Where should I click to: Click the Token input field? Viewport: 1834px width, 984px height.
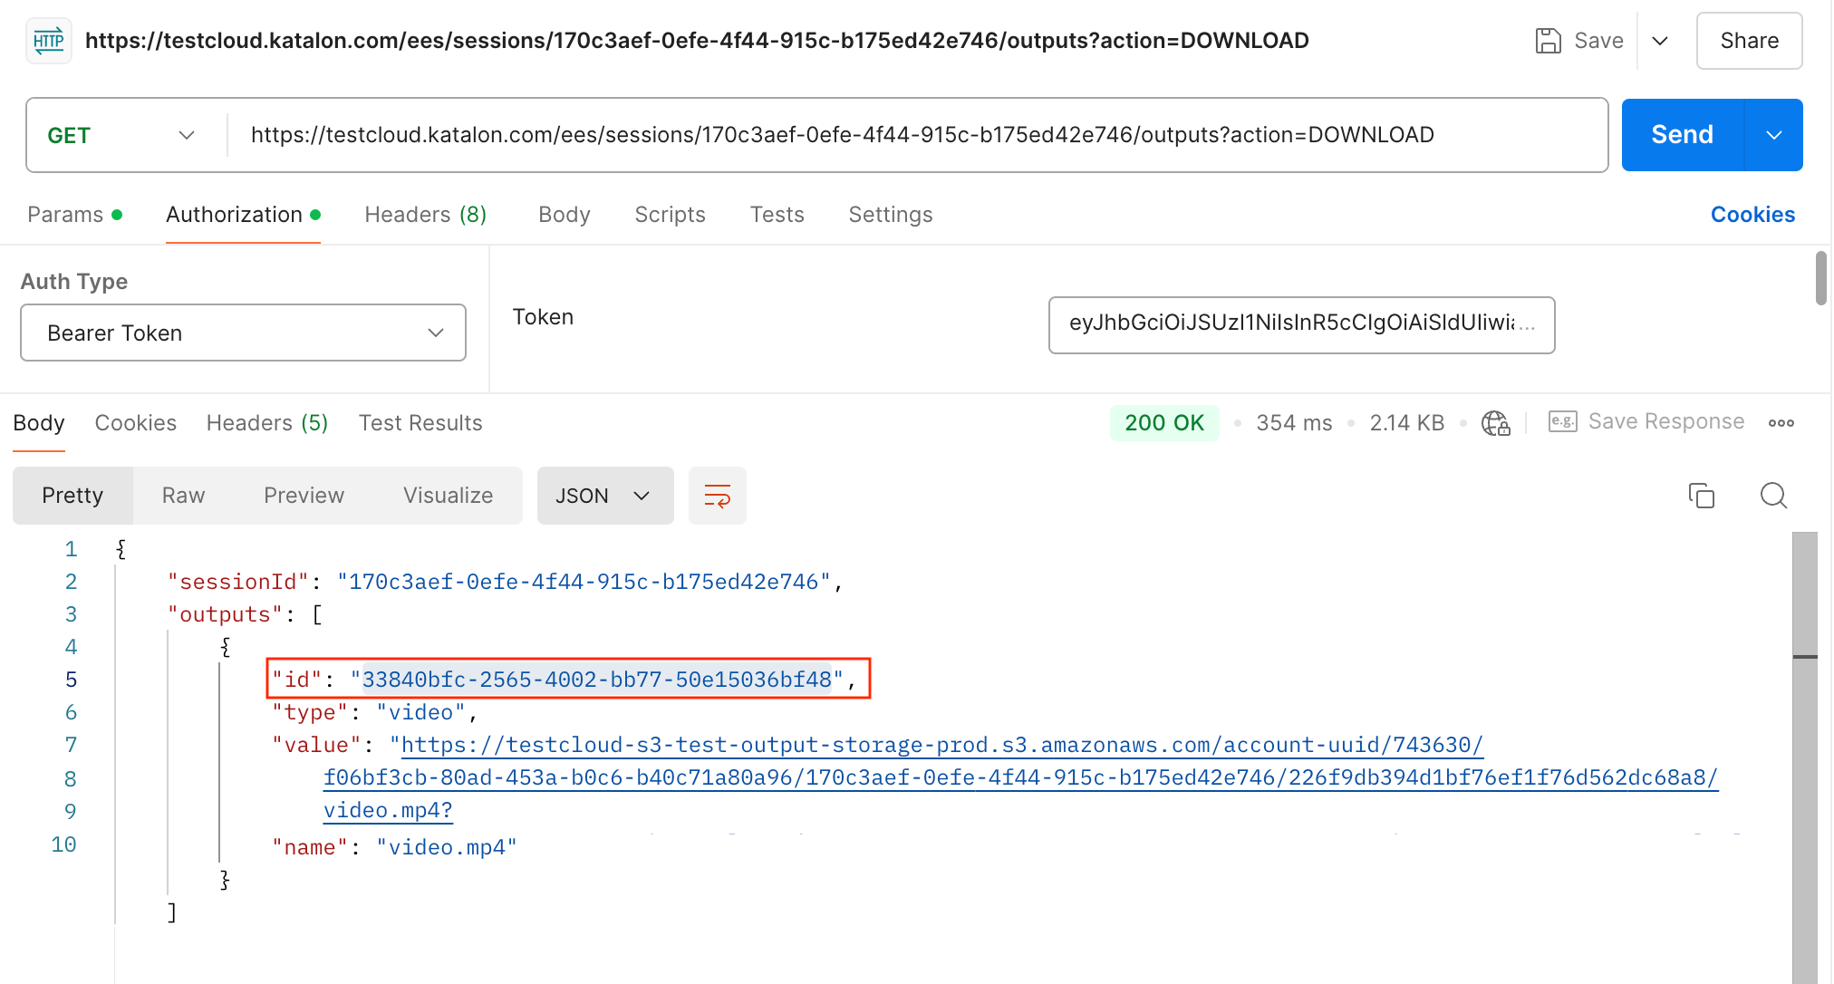(1301, 325)
